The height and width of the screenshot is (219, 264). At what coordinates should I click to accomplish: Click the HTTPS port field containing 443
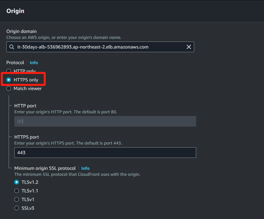tap(105, 153)
